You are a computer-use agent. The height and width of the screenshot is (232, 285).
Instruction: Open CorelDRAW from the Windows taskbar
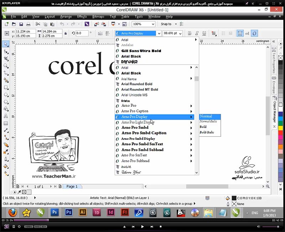pos(235,212)
